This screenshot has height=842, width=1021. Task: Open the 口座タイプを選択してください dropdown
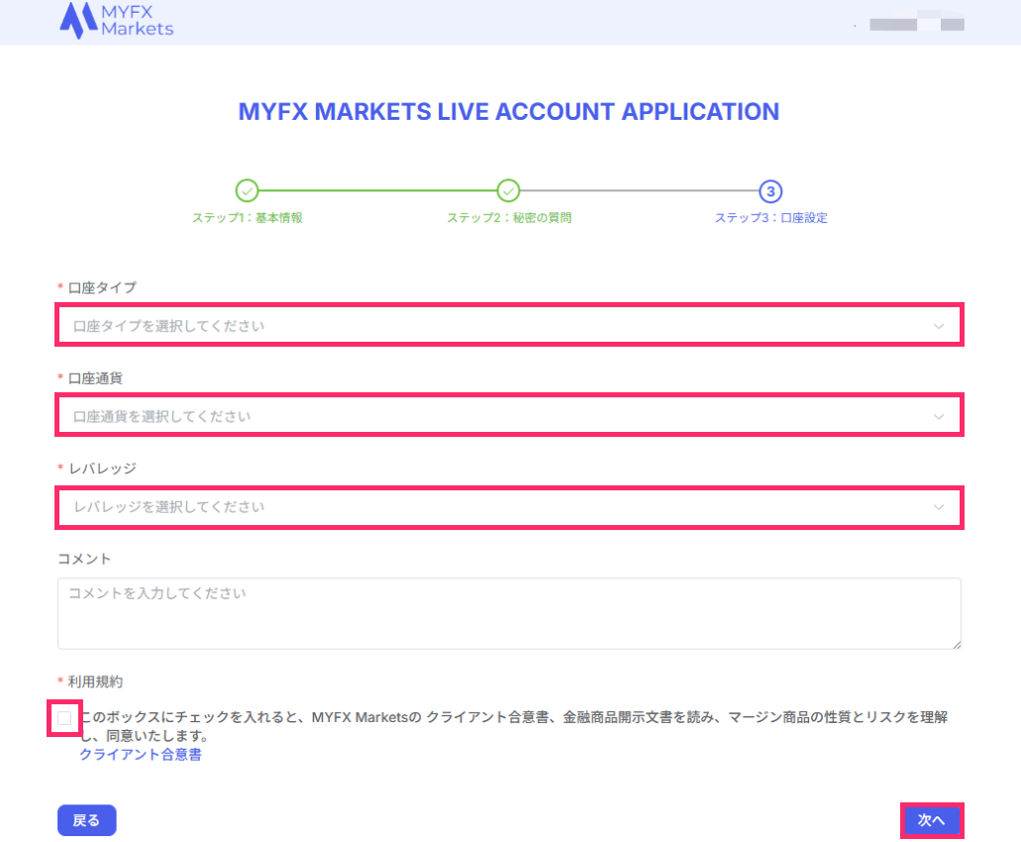click(495, 326)
